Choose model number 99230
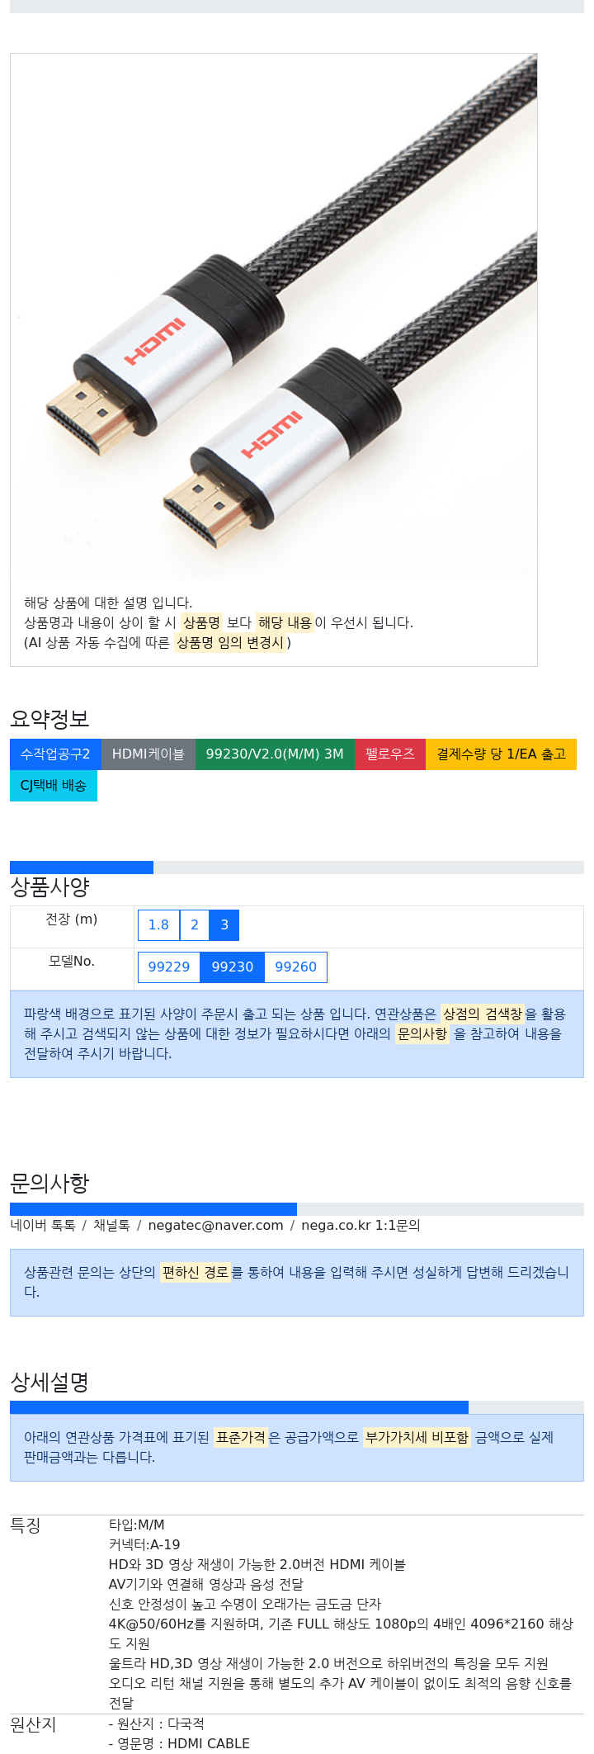594x1754 pixels. click(233, 967)
